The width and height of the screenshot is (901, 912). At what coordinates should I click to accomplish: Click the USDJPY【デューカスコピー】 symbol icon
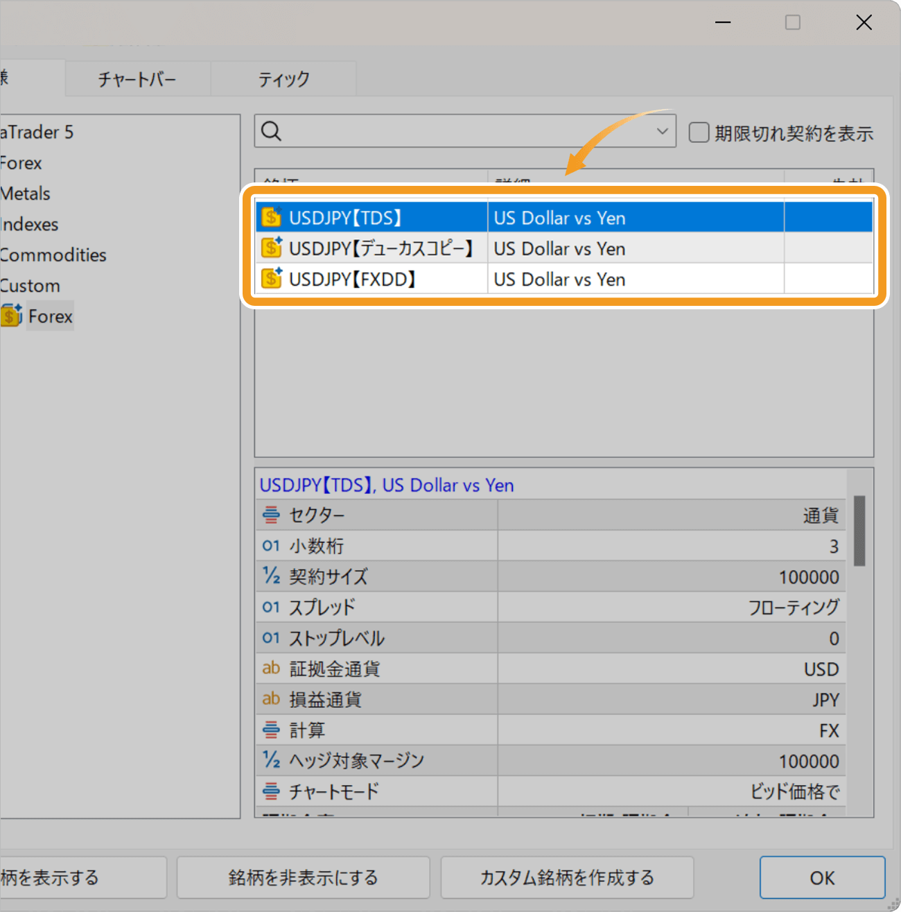point(272,248)
